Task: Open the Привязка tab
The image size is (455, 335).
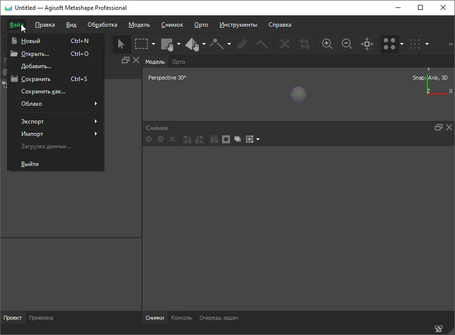Action: click(x=41, y=318)
